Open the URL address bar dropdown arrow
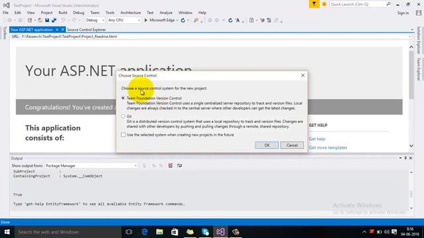Screen dimensions: 424x238 (x=409, y=36)
